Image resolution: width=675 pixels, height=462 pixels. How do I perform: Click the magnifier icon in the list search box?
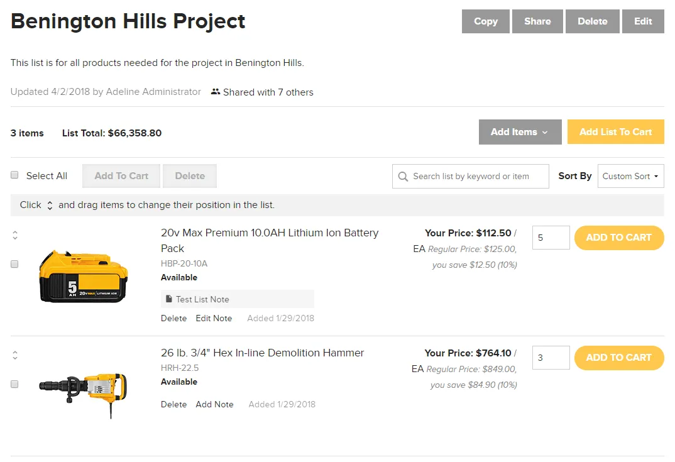403,177
